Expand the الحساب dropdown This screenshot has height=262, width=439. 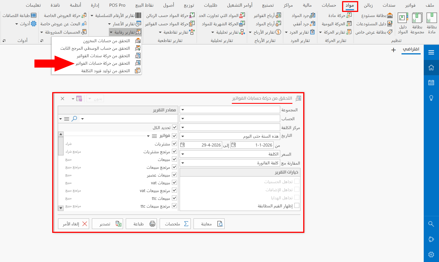pyautogui.click(x=183, y=119)
